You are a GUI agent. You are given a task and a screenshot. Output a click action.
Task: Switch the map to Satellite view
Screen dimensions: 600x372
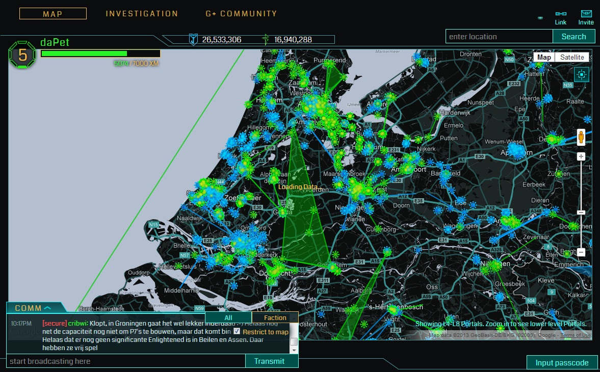coord(571,58)
